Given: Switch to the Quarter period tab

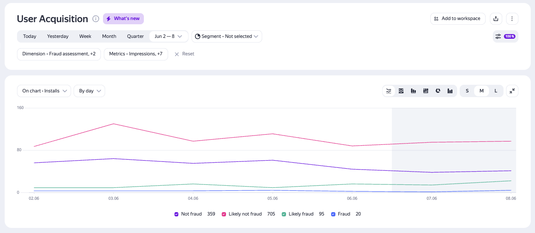Looking at the screenshot, I should [x=135, y=37].
